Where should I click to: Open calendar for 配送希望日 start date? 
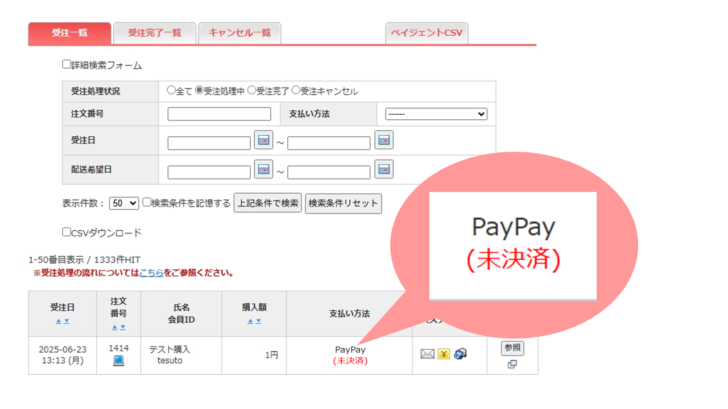click(263, 169)
